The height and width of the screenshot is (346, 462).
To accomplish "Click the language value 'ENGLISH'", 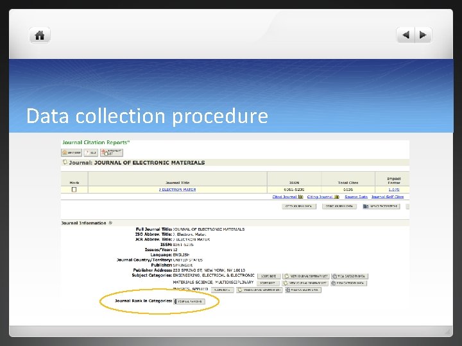I will (x=181, y=255).
